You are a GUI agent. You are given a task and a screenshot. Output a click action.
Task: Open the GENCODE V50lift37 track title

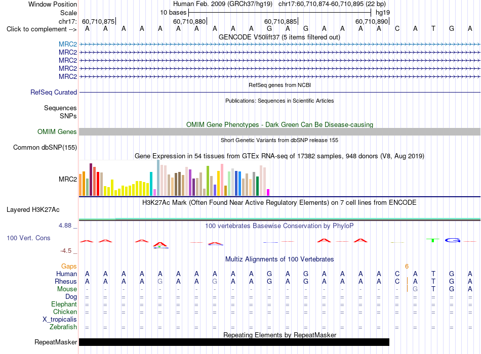pos(279,37)
